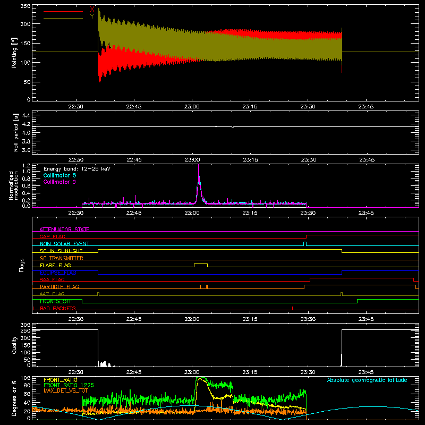Click the 'A4Z_FLAG' label
This screenshot has width=425, height=425.
coord(52,294)
